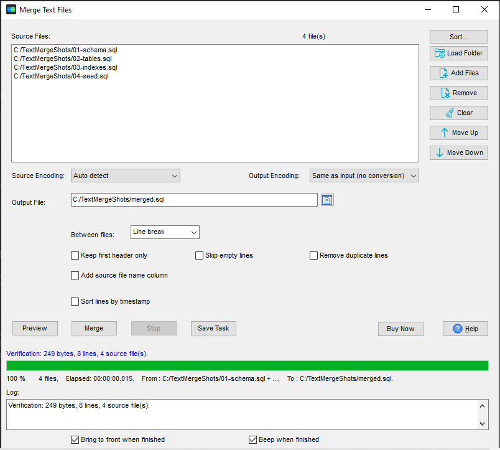Open the Sort... dialog
The width and height of the screenshot is (500, 450).
(x=458, y=37)
